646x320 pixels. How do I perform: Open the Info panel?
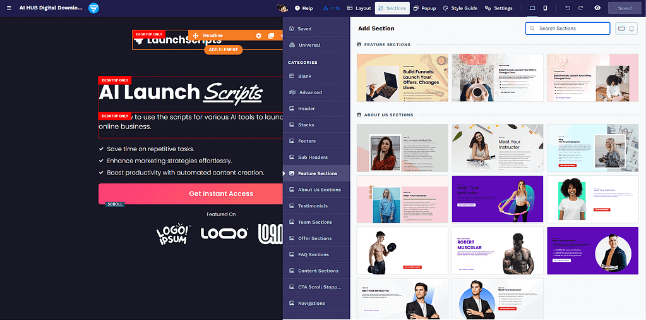coord(332,8)
